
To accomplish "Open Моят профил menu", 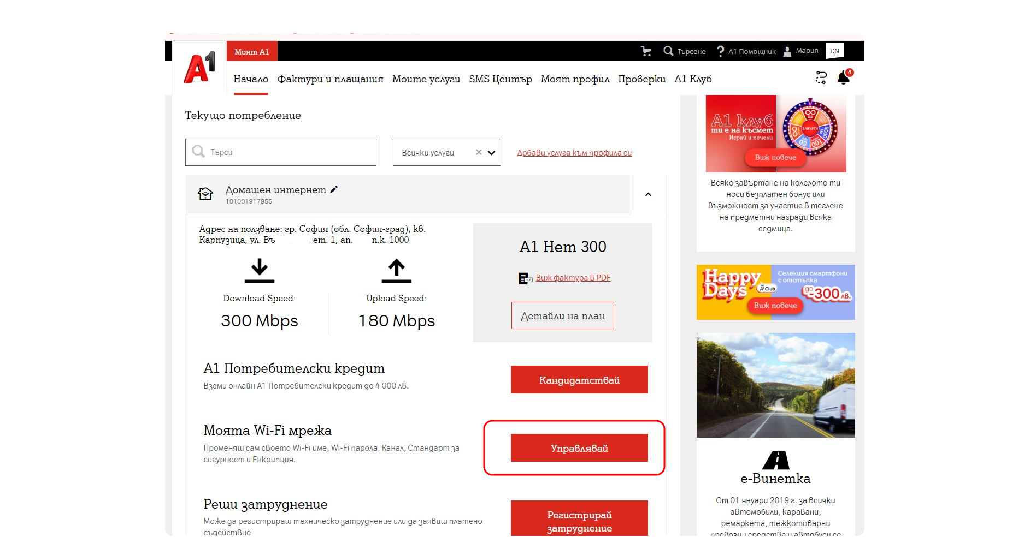I will (575, 79).
